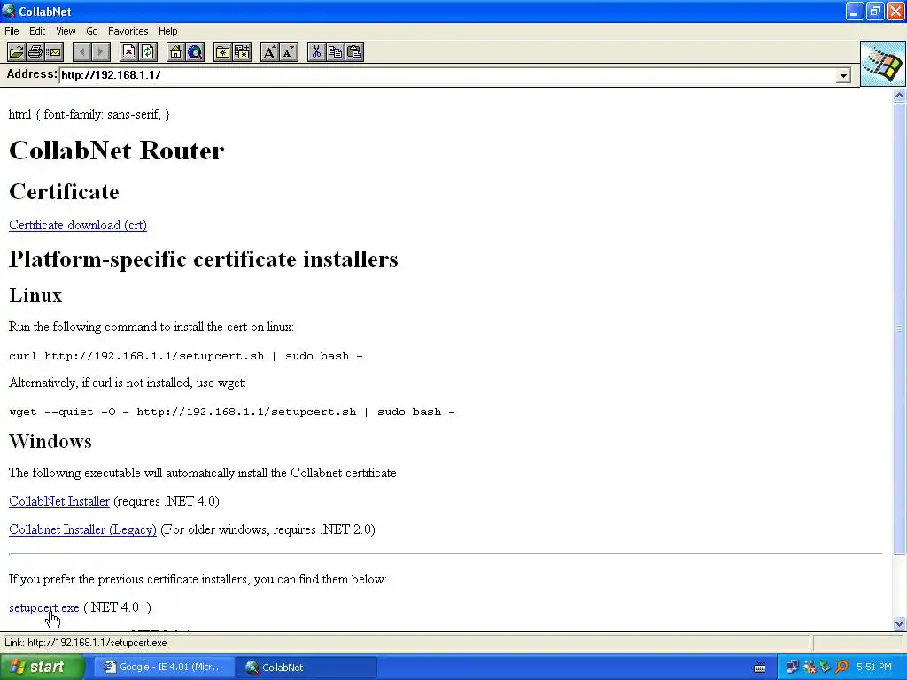Screen dimensions: 907x680
Task: Click '(requires .NET 4.0)' text
Action: (x=166, y=501)
